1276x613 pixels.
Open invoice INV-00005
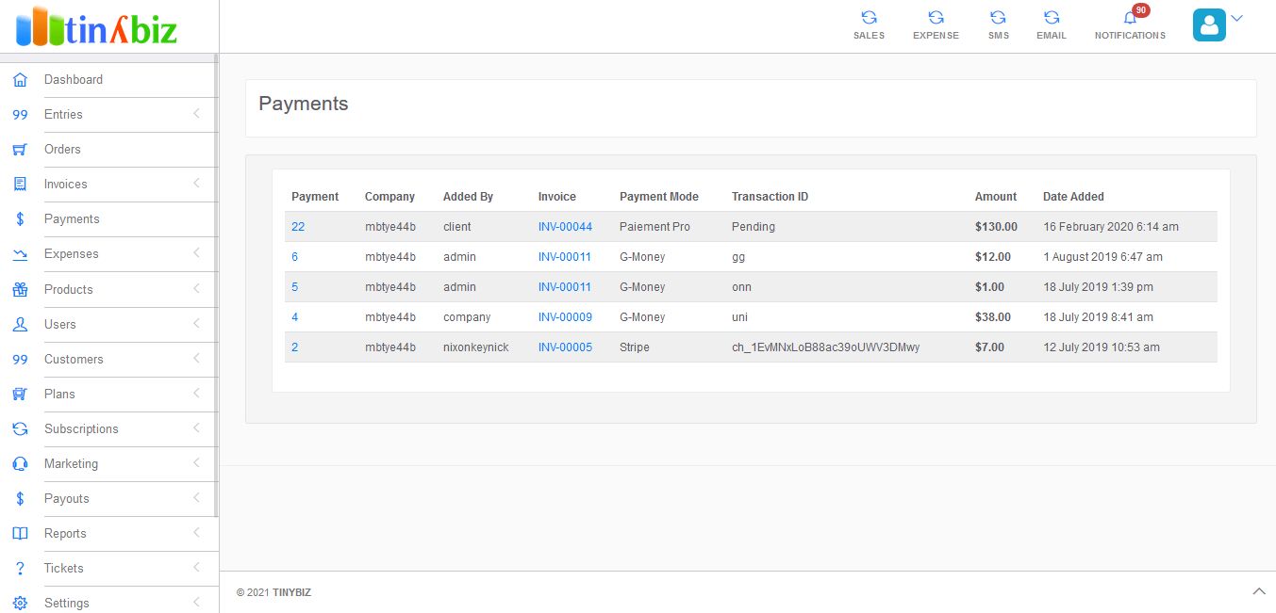pyautogui.click(x=565, y=347)
